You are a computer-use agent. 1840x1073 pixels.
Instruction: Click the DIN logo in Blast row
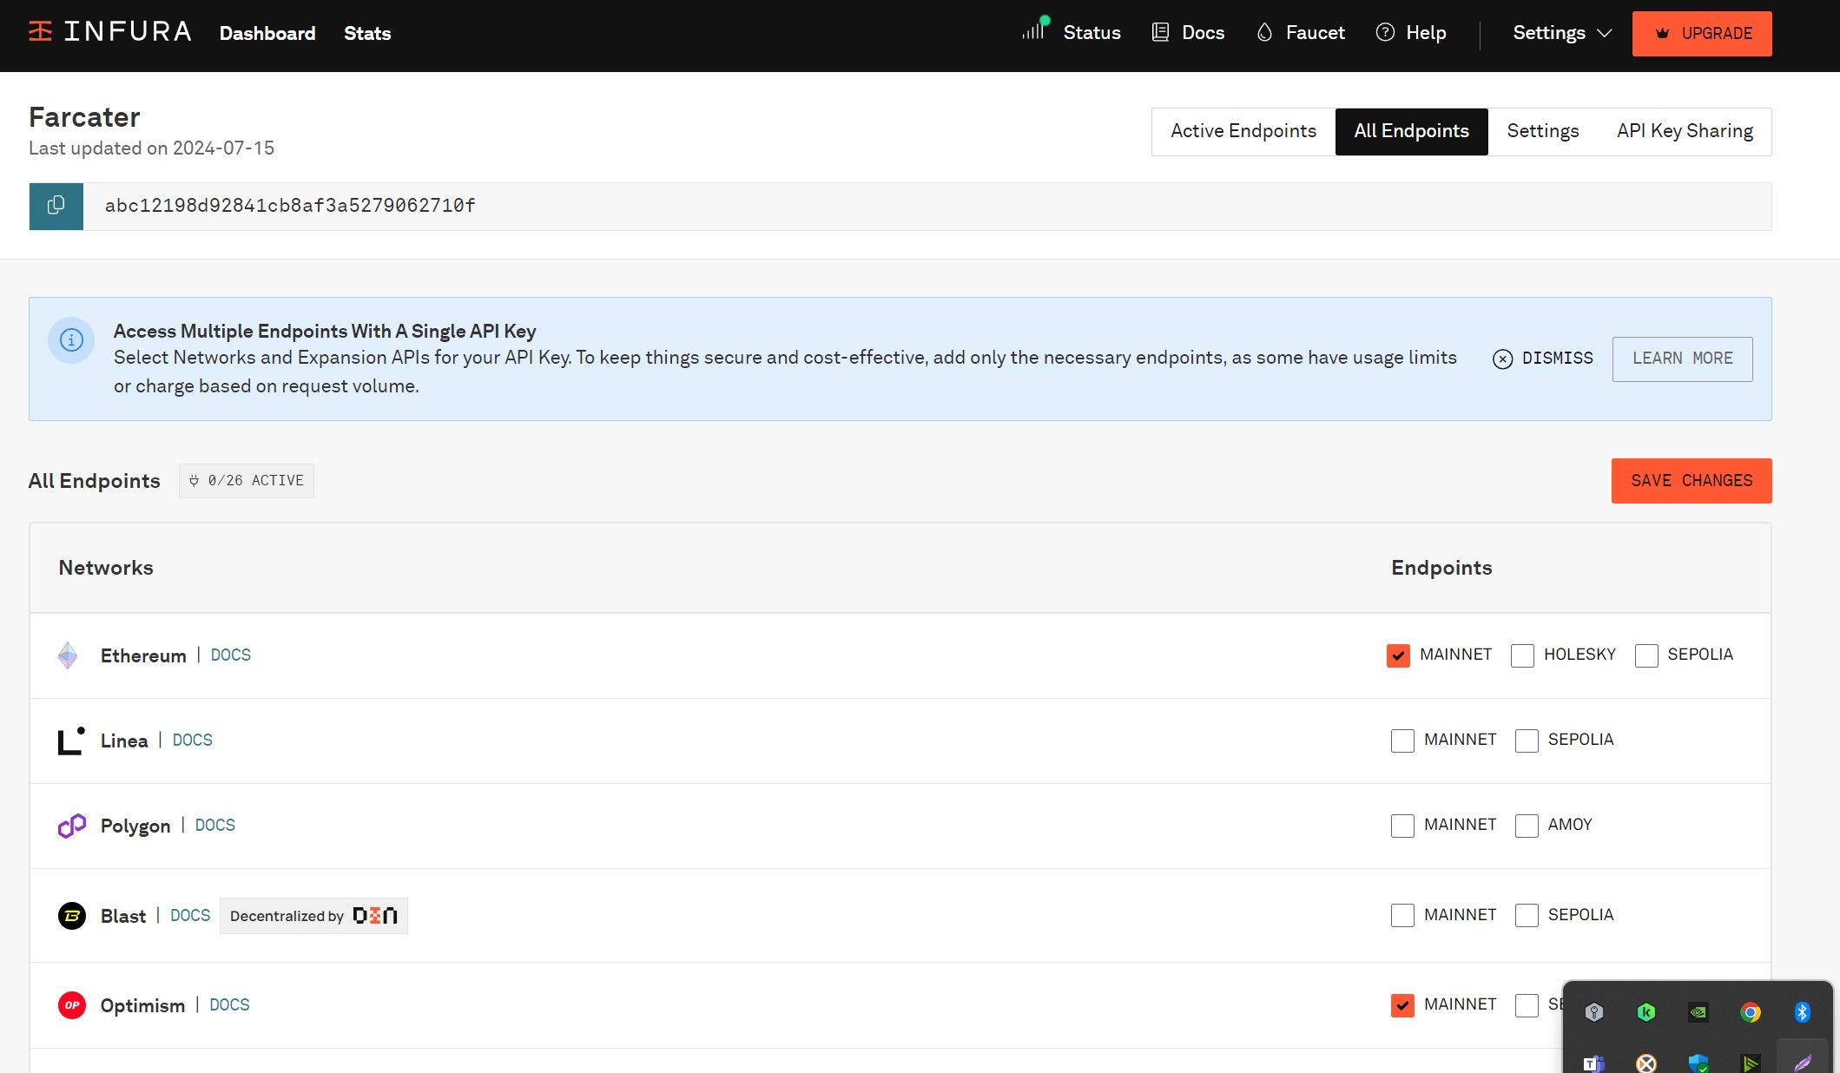(x=375, y=916)
